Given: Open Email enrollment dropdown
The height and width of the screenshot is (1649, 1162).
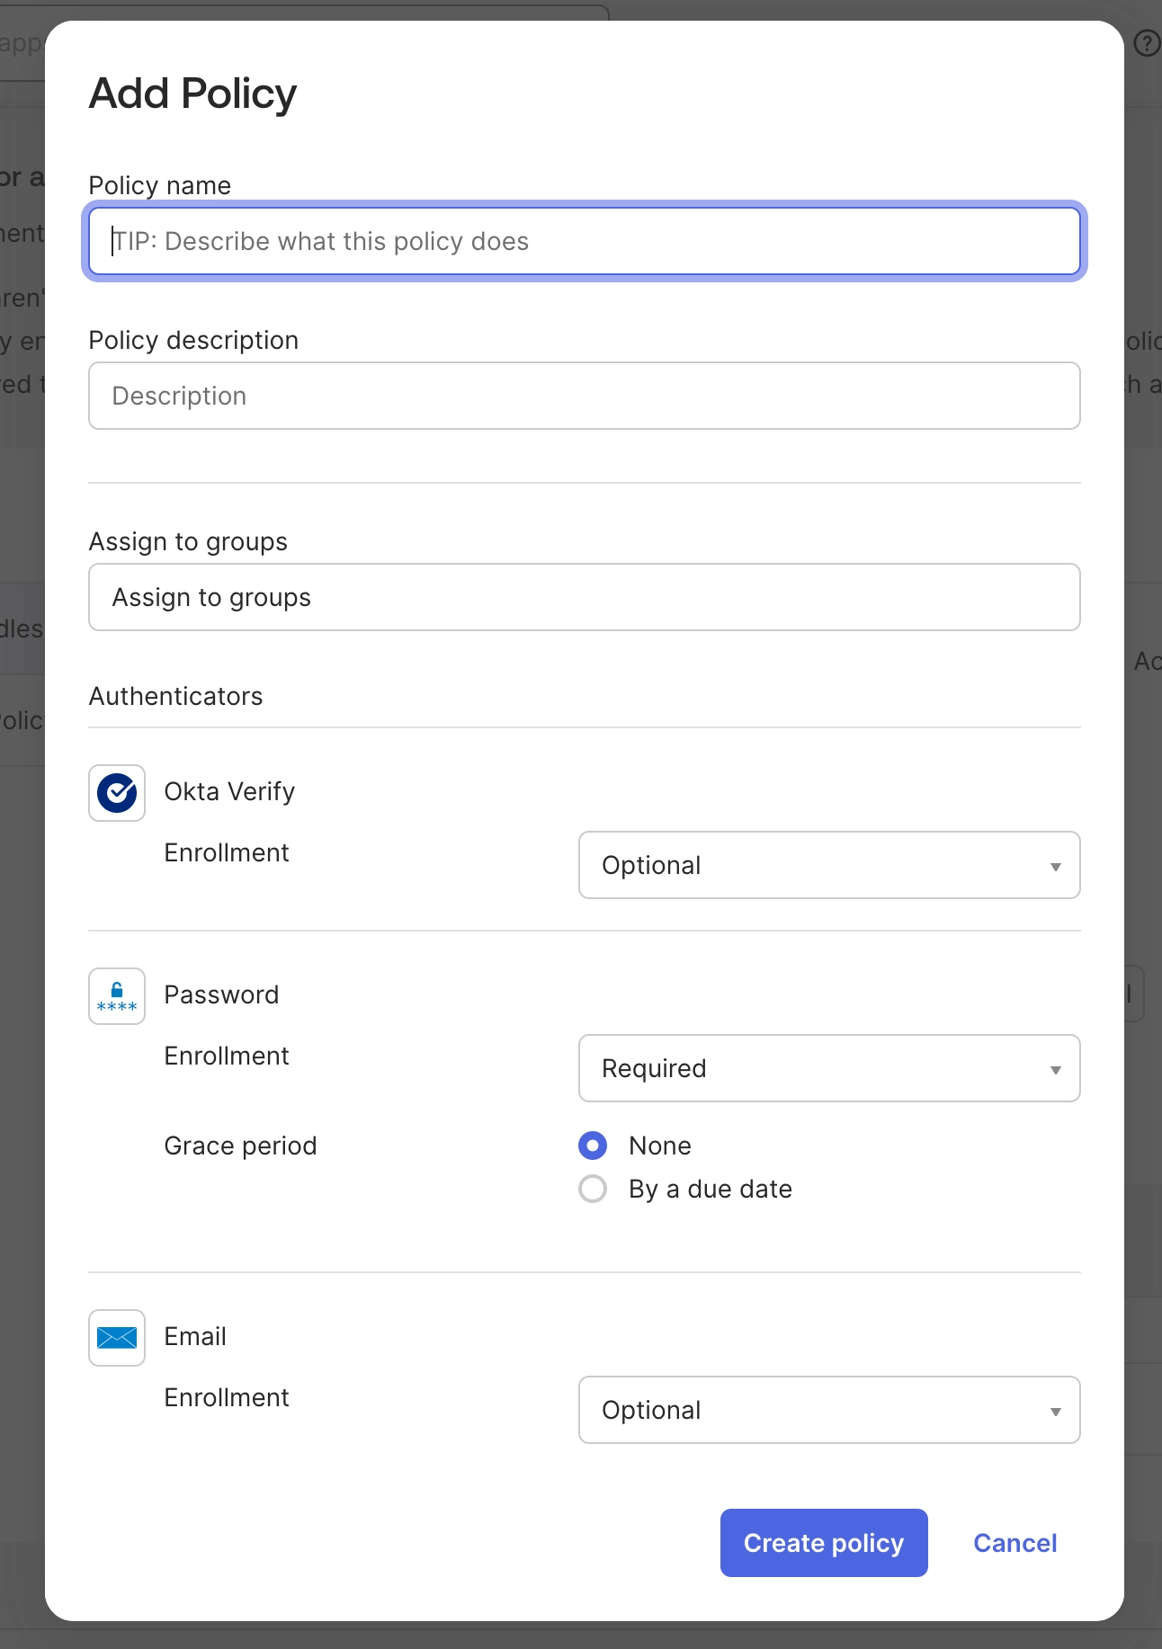Looking at the screenshot, I should 828,1410.
